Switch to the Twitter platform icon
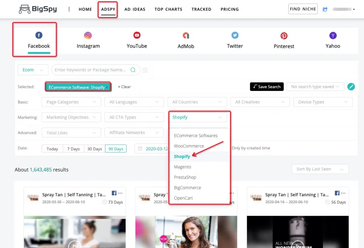 pyautogui.click(x=235, y=35)
